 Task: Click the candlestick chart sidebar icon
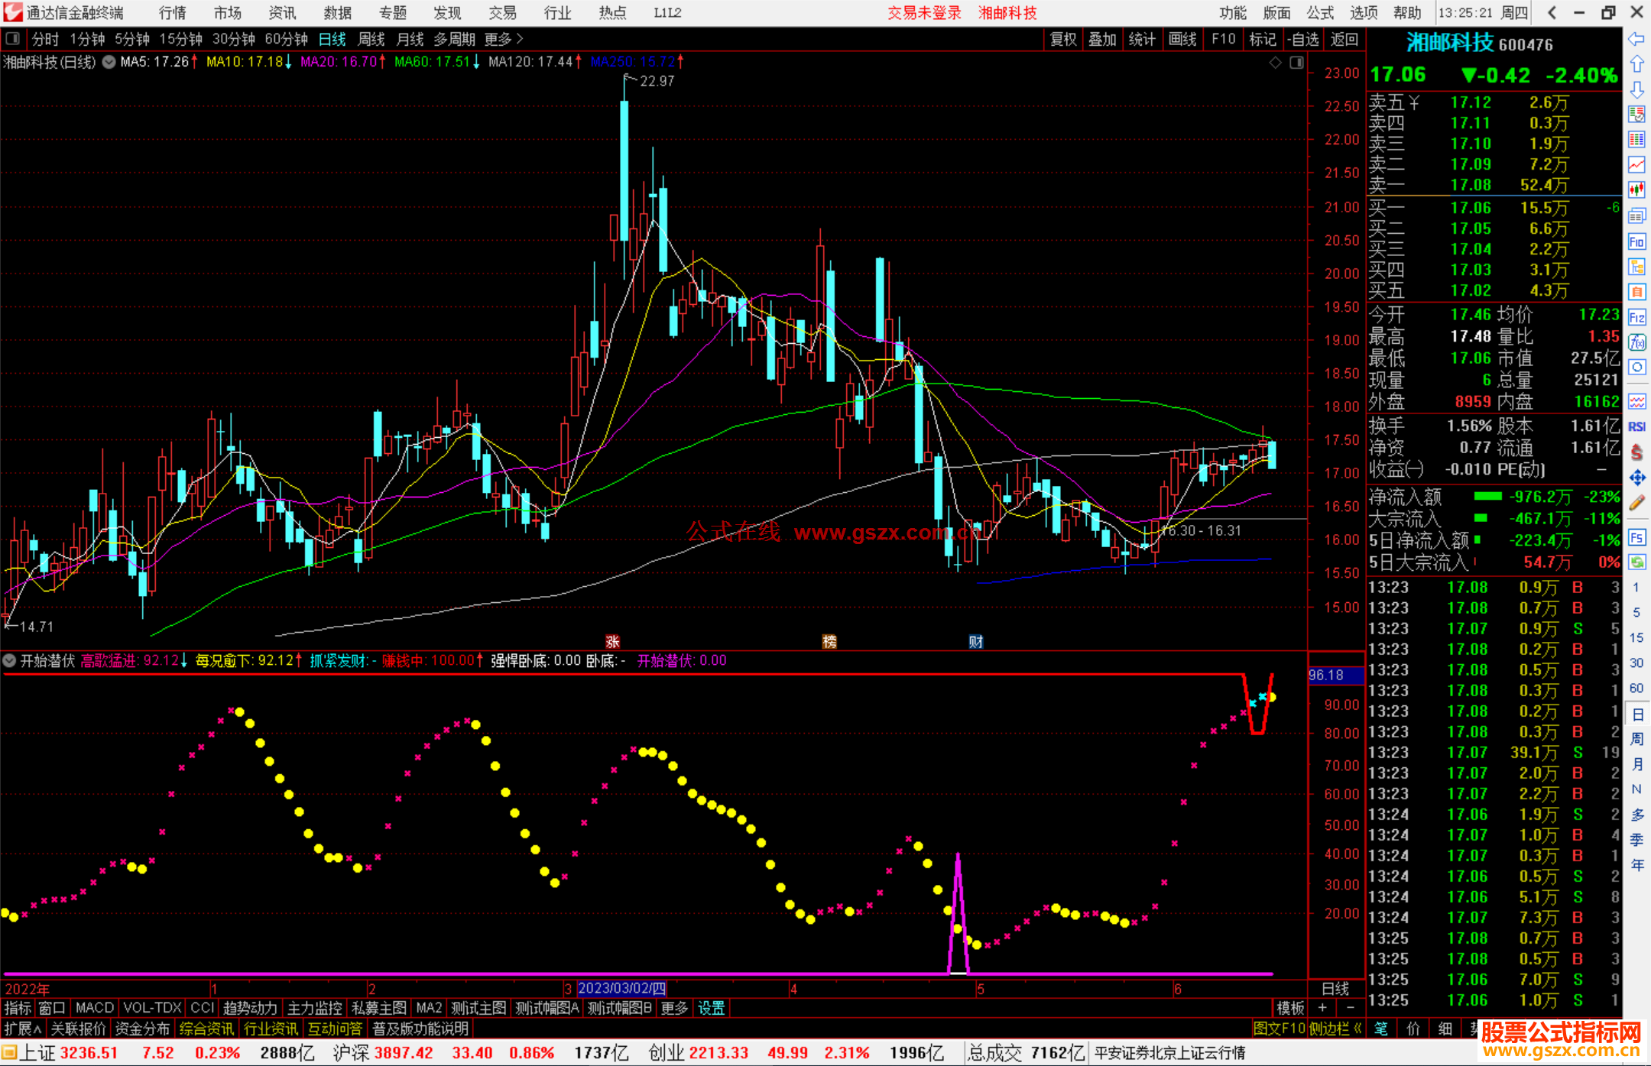coord(1636,190)
